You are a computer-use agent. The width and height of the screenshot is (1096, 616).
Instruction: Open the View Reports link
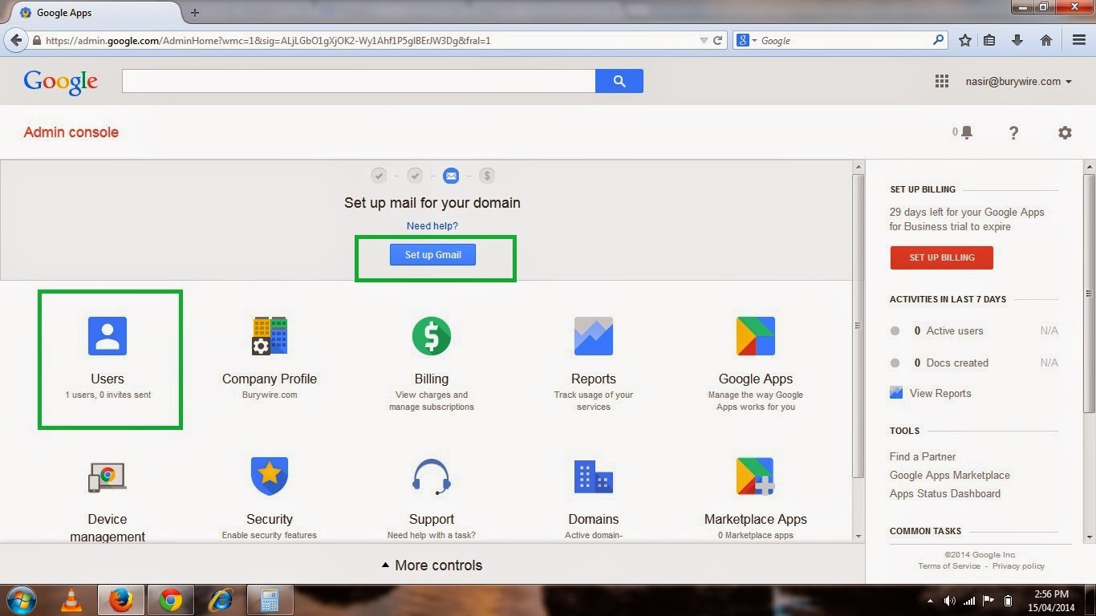pos(940,393)
